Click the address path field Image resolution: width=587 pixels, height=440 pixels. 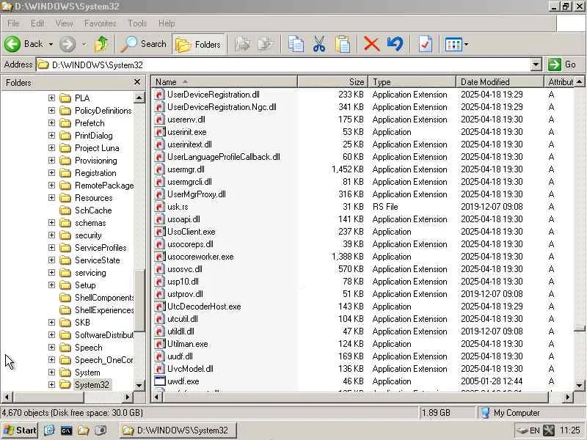(283, 65)
